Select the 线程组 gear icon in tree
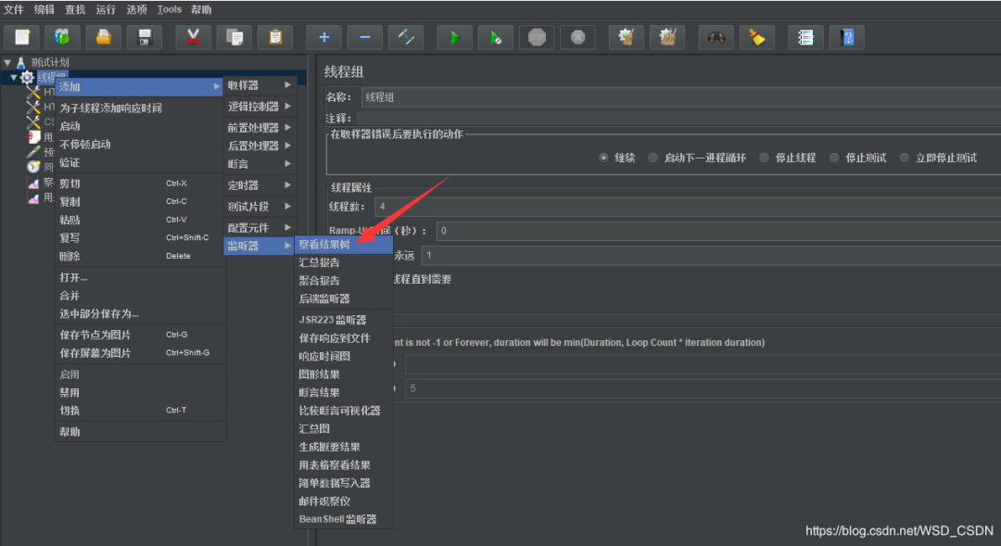Screen dimensions: 1001x546 [x=27, y=77]
